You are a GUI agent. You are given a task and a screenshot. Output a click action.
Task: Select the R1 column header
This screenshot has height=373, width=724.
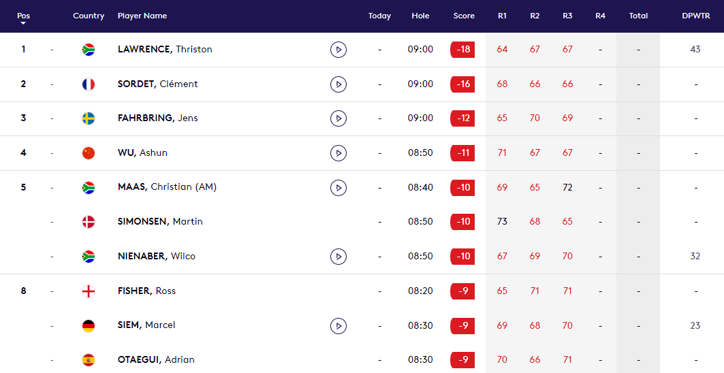click(502, 16)
